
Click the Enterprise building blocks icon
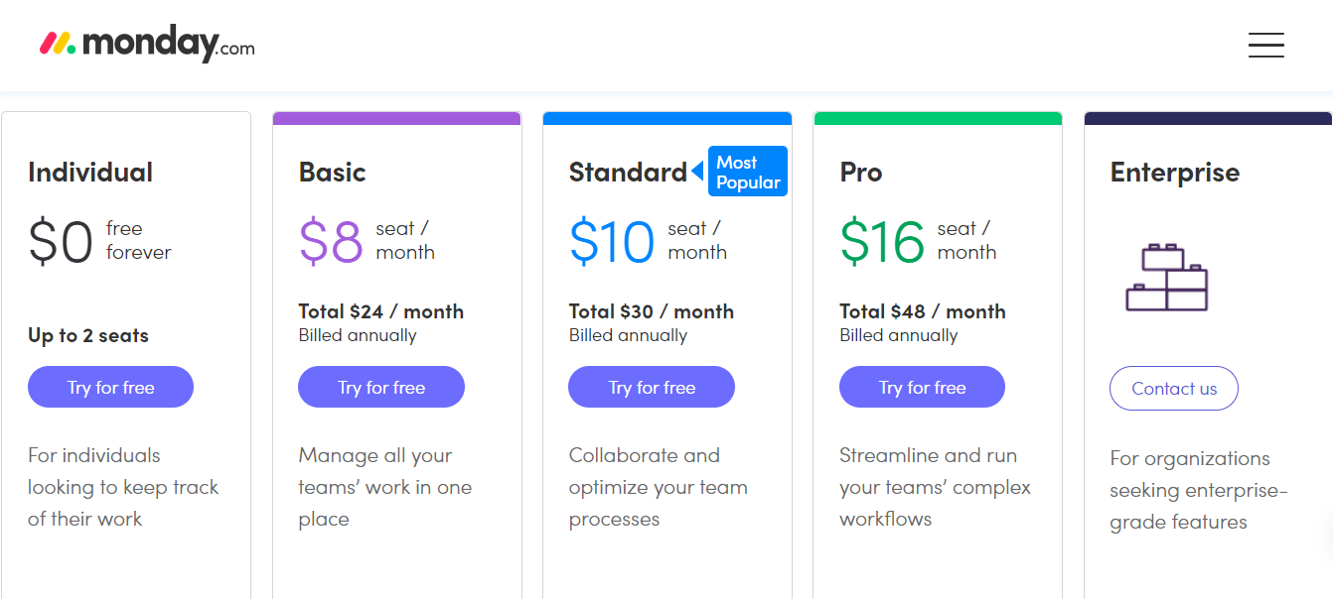click(1166, 277)
